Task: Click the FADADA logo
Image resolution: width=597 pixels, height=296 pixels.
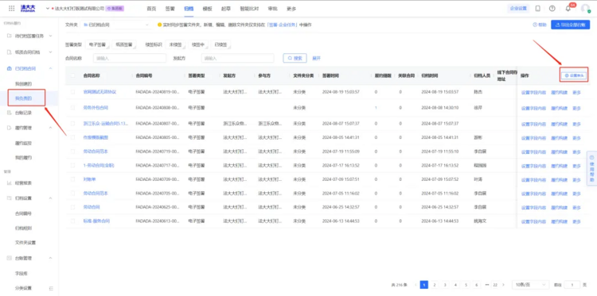Action: point(28,9)
